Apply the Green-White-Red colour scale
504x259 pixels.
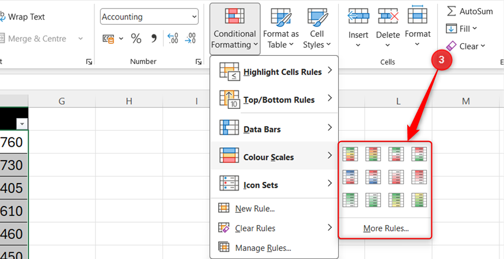point(396,154)
